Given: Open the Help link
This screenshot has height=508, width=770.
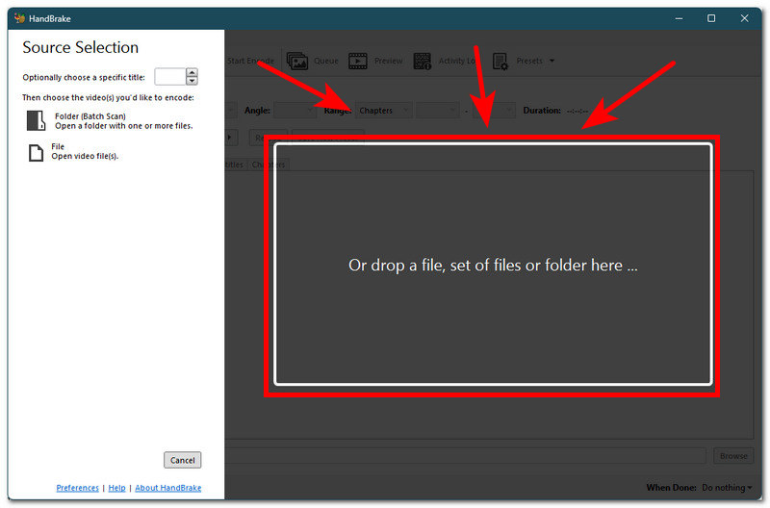Looking at the screenshot, I should pos(116,488).
